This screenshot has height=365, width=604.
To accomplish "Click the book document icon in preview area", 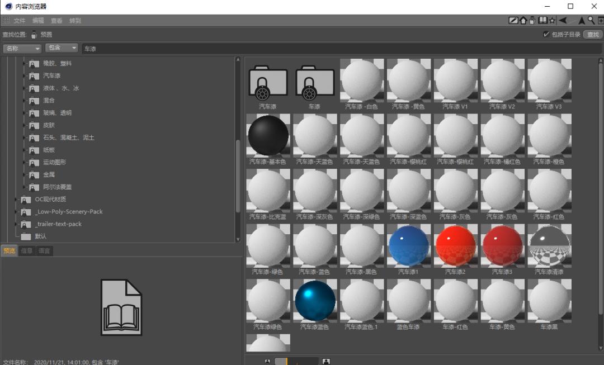I will click(121, 307).
